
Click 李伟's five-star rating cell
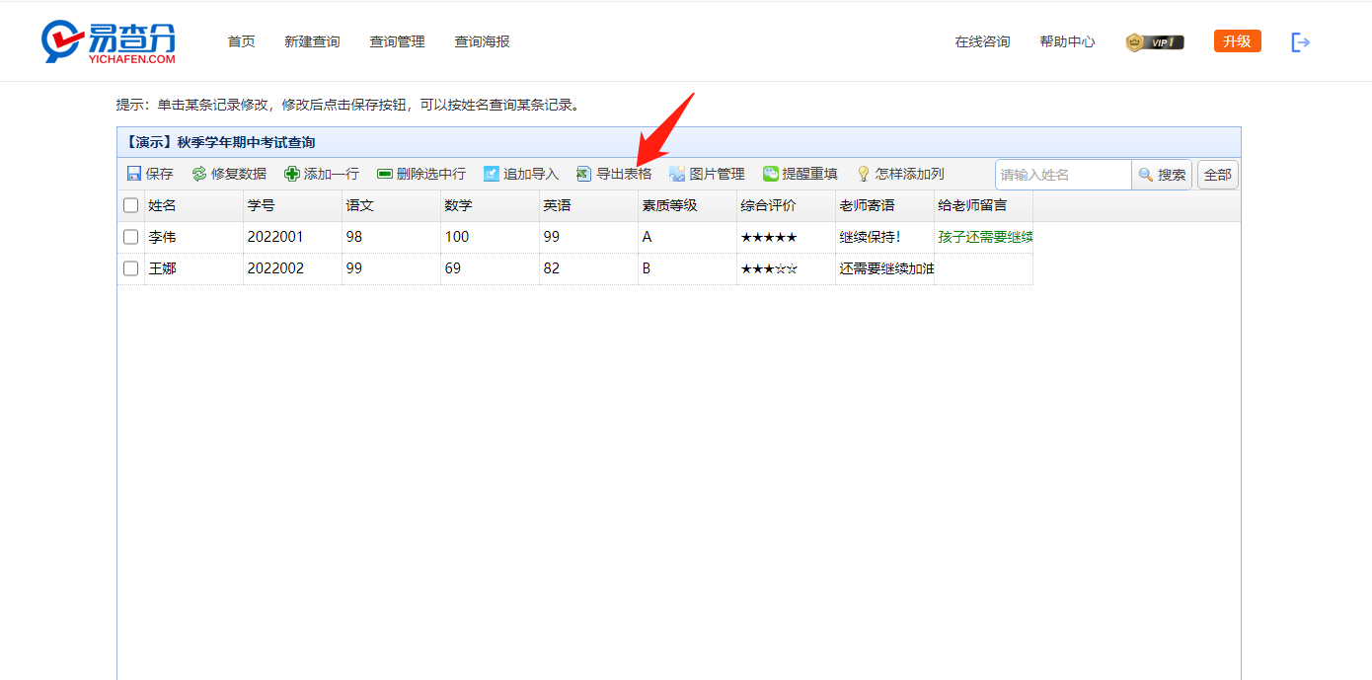pyautogui.click(x=787, y=237)
